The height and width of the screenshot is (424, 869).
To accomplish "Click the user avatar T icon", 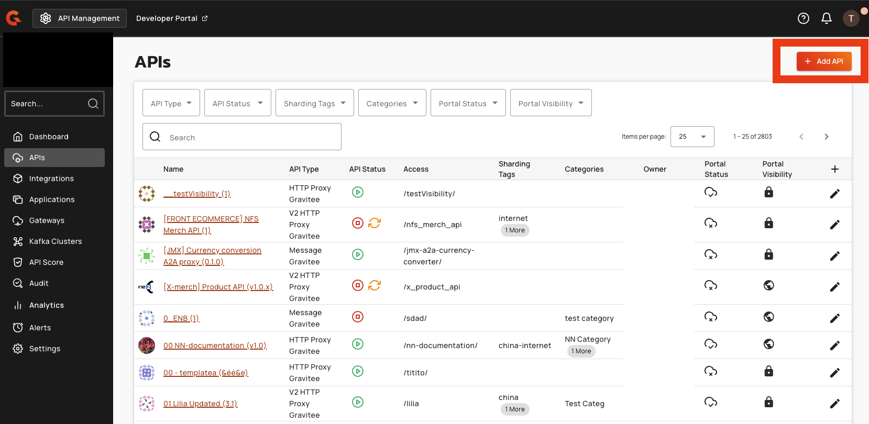I will pos(851,18).
